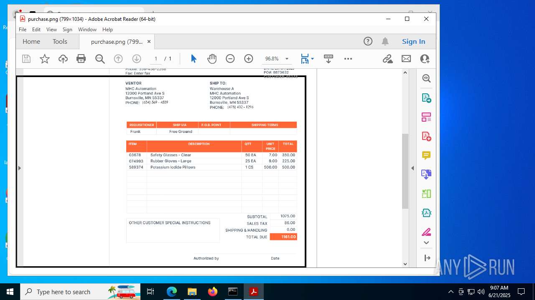The width and height of the screenshot is (535, 300).
Task: Open the Sign menu
Action: (67, 30)
